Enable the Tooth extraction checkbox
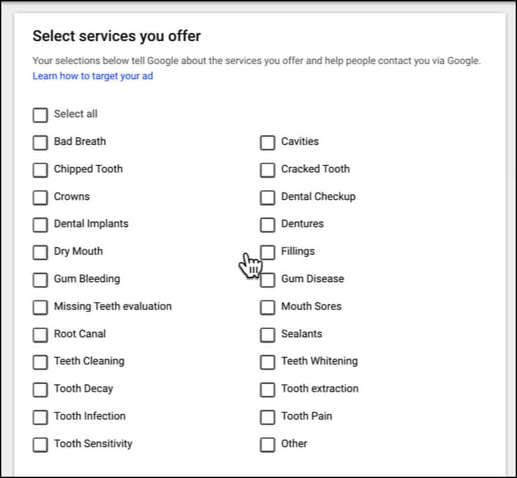 pos(268,390)
